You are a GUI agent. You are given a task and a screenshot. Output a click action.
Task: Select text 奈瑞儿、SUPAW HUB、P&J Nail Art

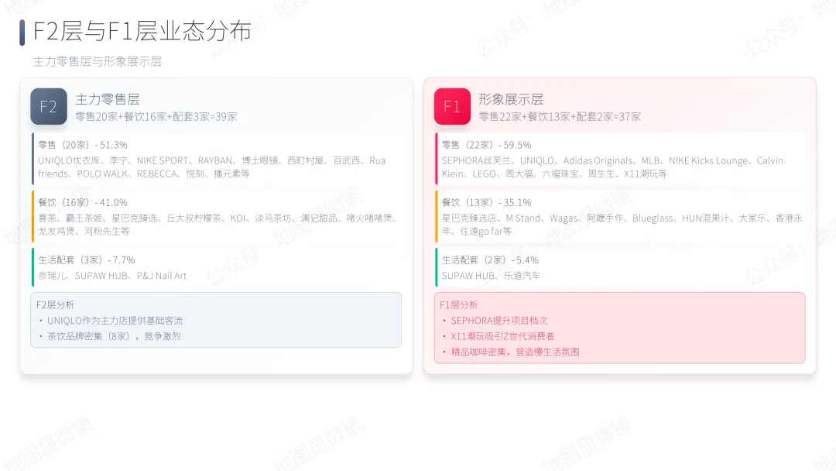point(112,276)
